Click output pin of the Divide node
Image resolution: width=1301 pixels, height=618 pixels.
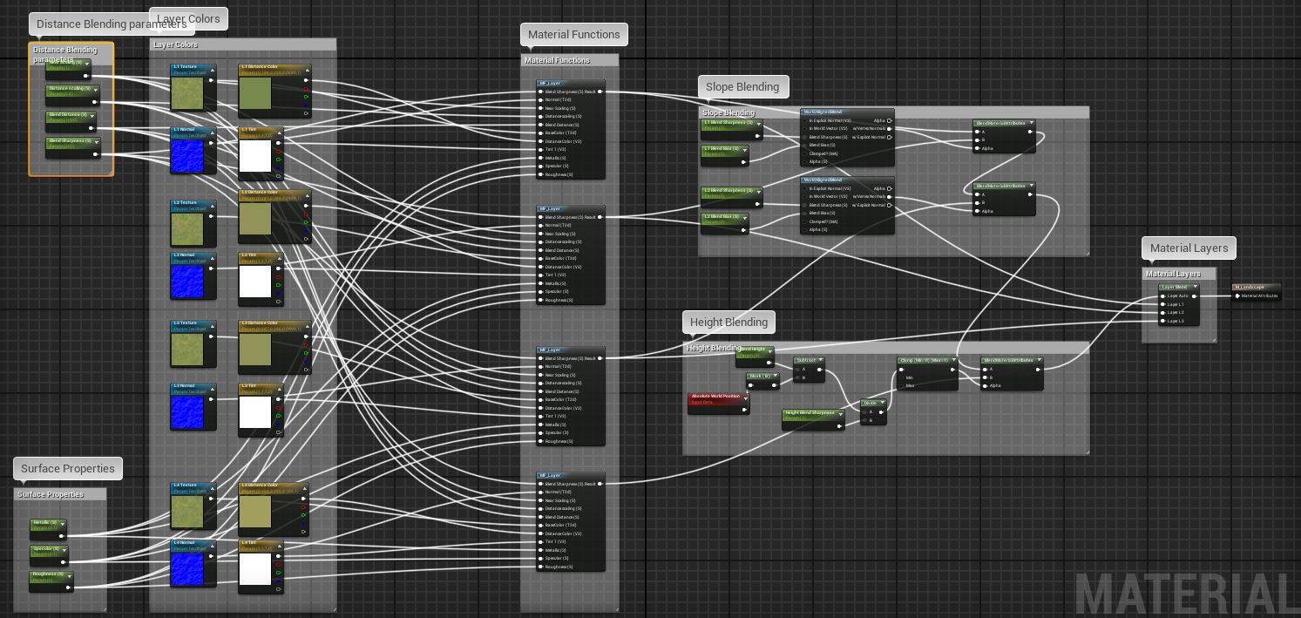pyautogui.click(x=882, y=411)
